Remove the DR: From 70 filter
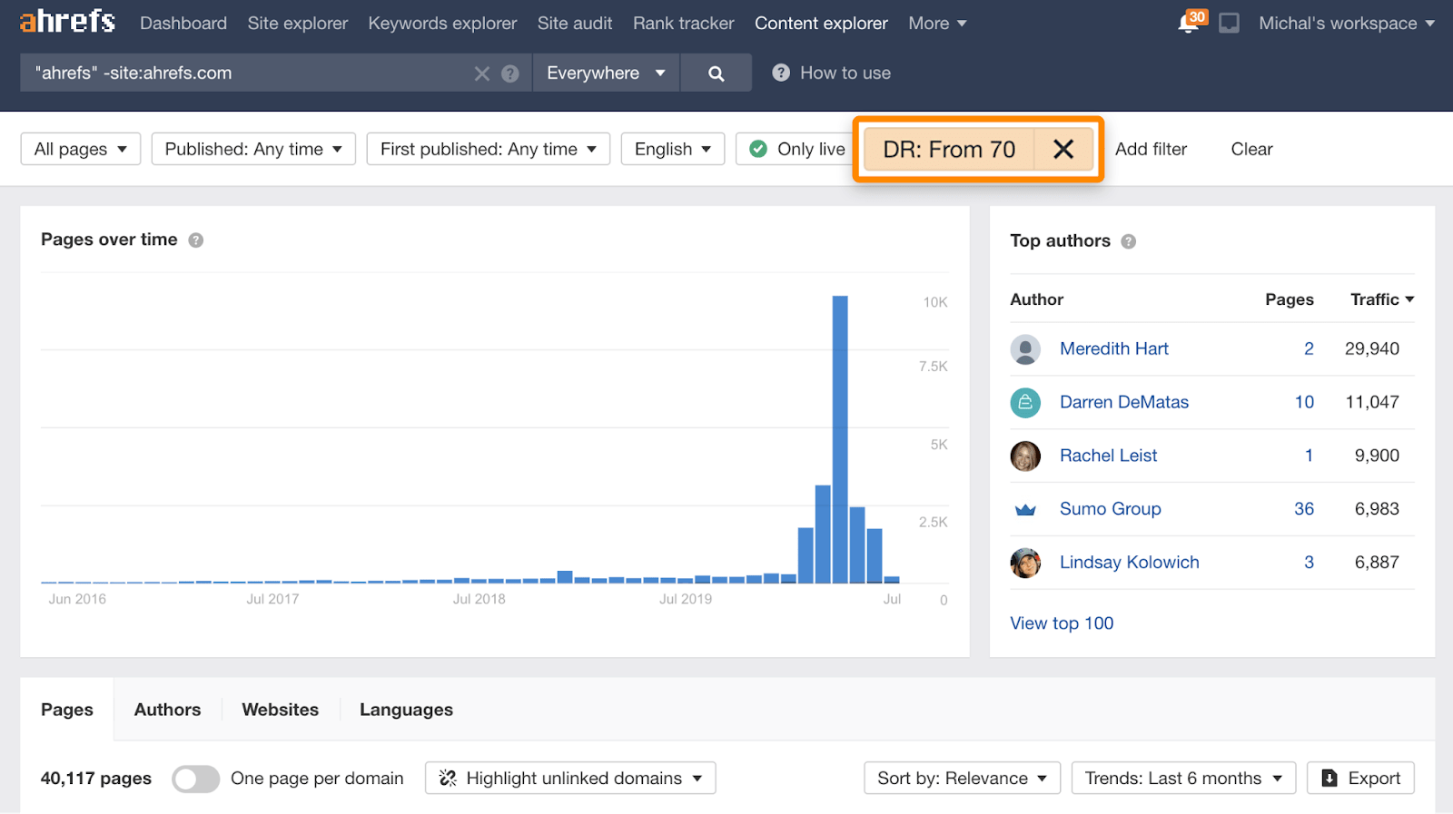Image resolution: width=1453 pixels, height=814 pixels. [x=1063, y=150]
